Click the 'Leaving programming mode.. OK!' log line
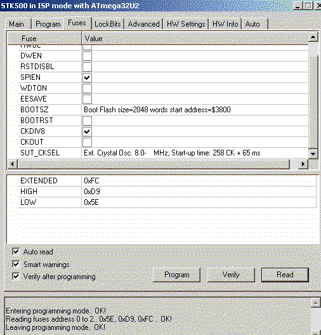 tap(55, 327)
